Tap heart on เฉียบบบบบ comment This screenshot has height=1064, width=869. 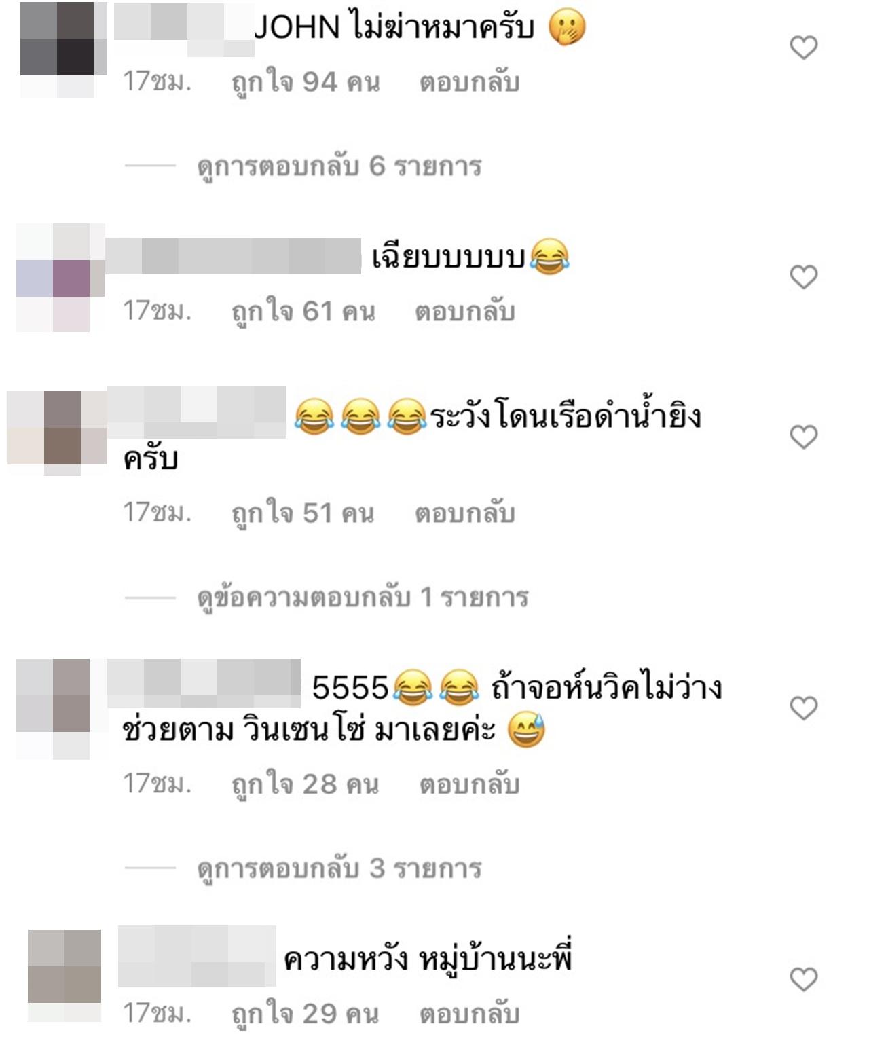click(x=804, y=277)
